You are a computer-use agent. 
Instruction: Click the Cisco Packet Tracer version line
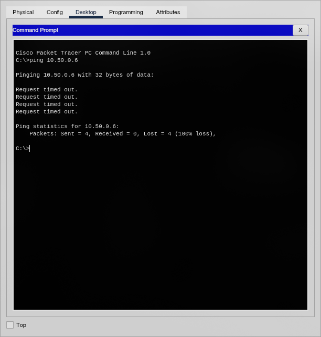(83, 53)
